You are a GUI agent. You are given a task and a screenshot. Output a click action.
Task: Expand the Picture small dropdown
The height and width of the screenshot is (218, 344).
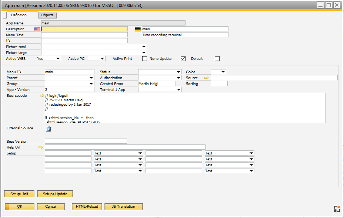(x=144, y=47)
